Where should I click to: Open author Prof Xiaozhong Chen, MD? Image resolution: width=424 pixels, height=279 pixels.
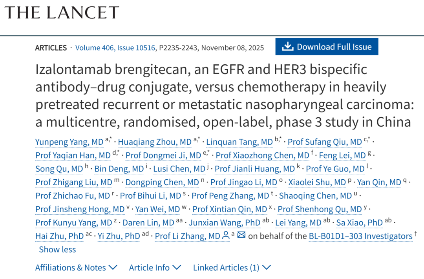coord(262,155)
